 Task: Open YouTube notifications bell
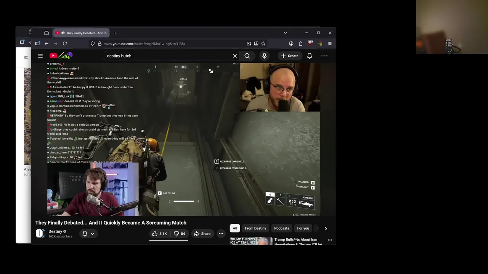(310, 56)
